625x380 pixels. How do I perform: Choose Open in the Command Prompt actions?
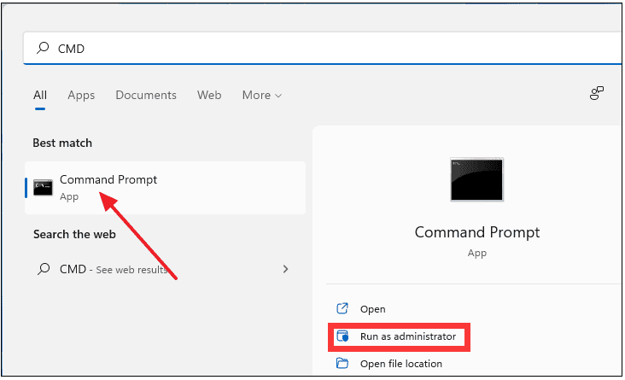(373, 309)
